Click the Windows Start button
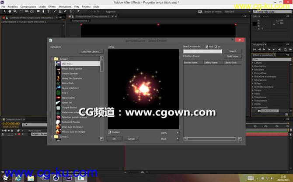Screen dimensions: 293x182 6,178
